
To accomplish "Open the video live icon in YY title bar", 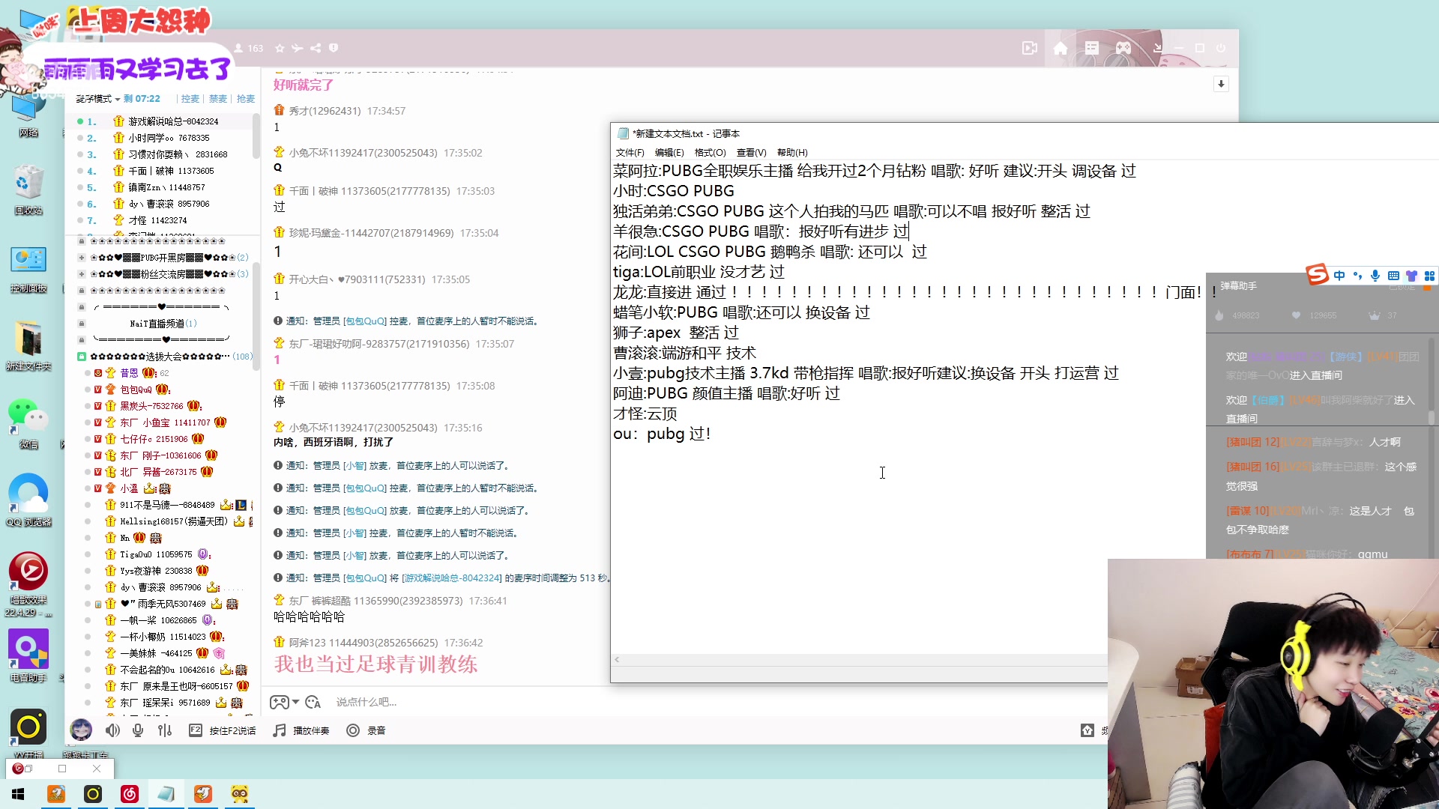I will (x=1030, y=48).
